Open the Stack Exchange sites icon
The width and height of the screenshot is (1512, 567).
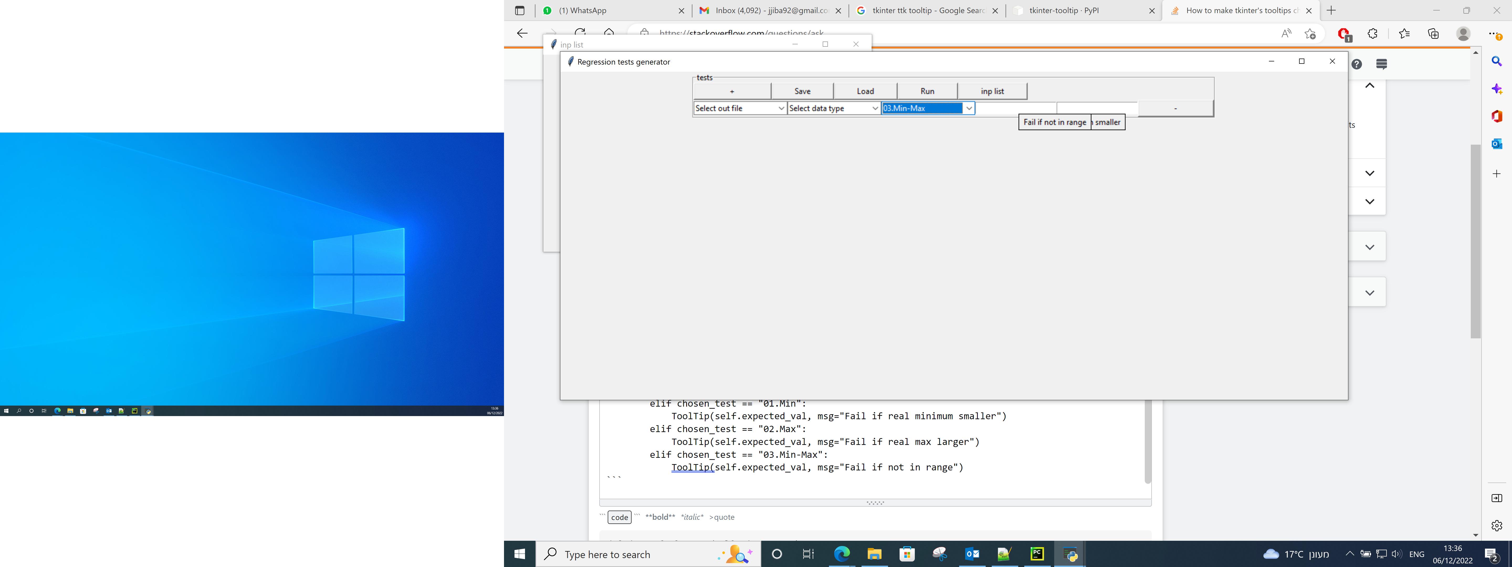pyautogui.click(x=1382, y=64)
